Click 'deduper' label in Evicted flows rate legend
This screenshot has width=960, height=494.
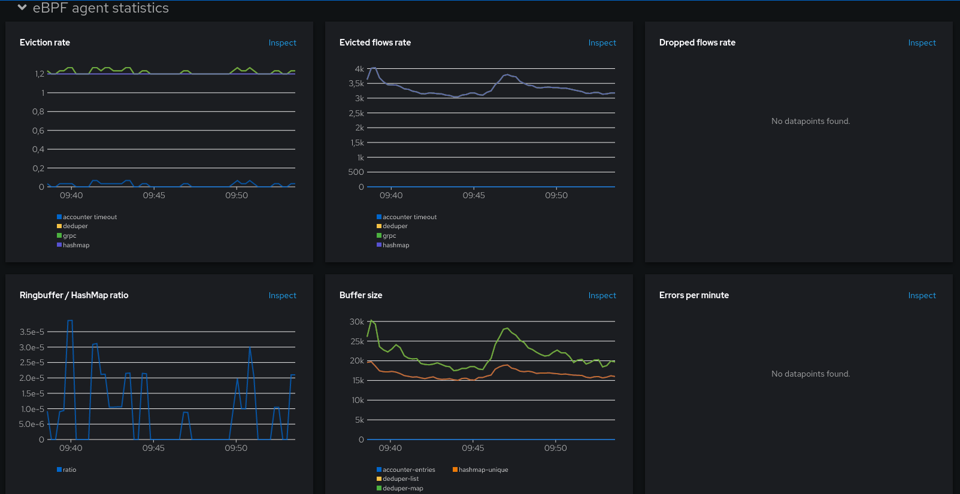(395, 226)
